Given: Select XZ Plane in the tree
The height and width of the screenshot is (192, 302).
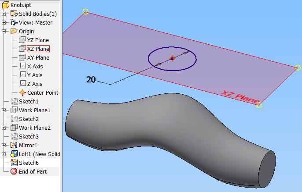Looking at the screenshot, I should (x=38, y=49).
